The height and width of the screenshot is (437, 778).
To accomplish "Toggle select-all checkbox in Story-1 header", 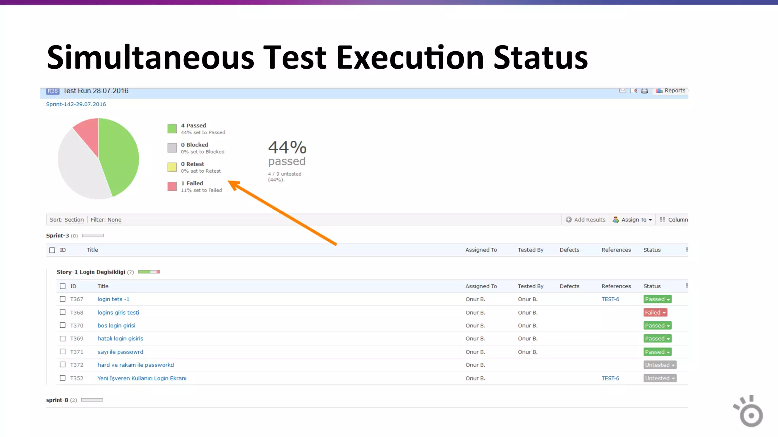I will tap(63, 286).
